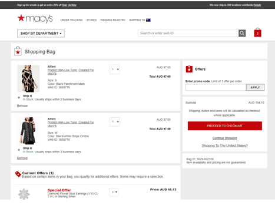Open quantity dropdown for Diamond Flower Stud Earrings
This screenshot has width=275, height=215.
pos(114,192)
